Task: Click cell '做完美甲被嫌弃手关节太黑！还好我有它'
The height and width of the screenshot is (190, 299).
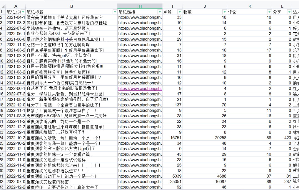Action: click(x=71, y=17)
